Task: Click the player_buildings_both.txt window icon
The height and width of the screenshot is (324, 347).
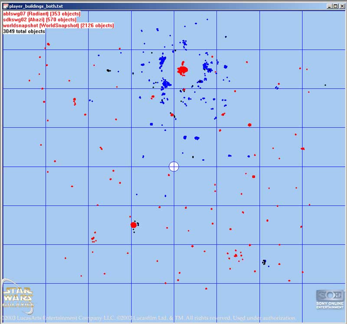Action: pyautogui.click(x=6, y=6)
